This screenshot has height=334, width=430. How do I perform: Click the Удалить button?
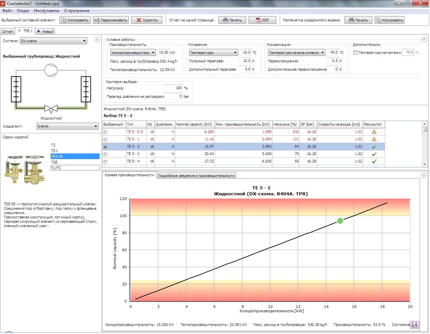pos(147,20)
